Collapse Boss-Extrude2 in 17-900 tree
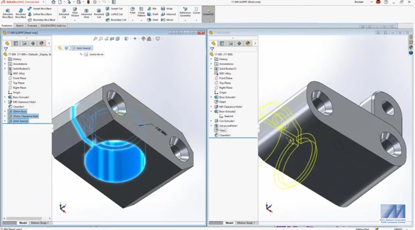Image resolution: width=415 pixels, height=230 pixels. (x=211, y=111)
